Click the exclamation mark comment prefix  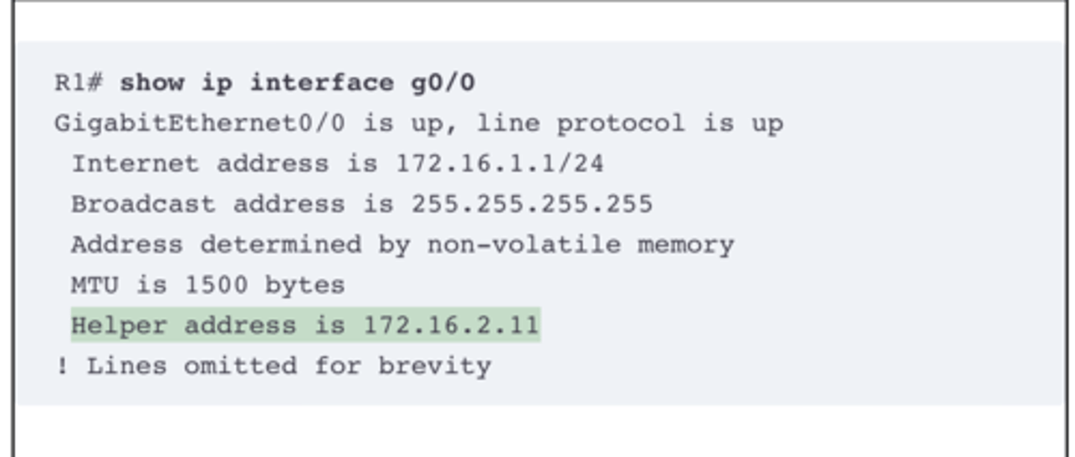[62, 365]
